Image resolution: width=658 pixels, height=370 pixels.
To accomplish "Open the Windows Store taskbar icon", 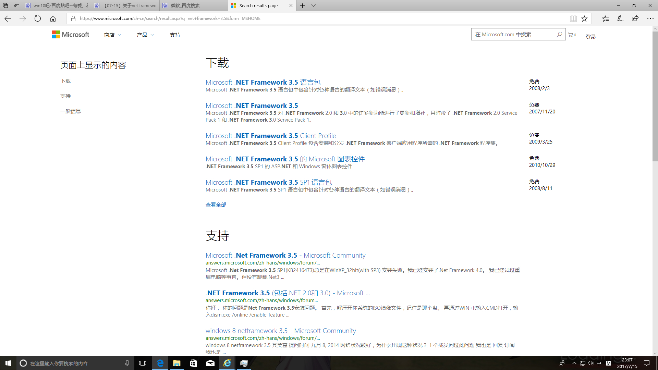I will pos(193,363).
